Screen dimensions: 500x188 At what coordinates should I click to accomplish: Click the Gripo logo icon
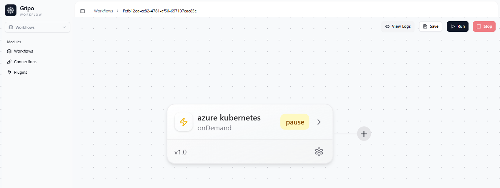tap(11, 10)
